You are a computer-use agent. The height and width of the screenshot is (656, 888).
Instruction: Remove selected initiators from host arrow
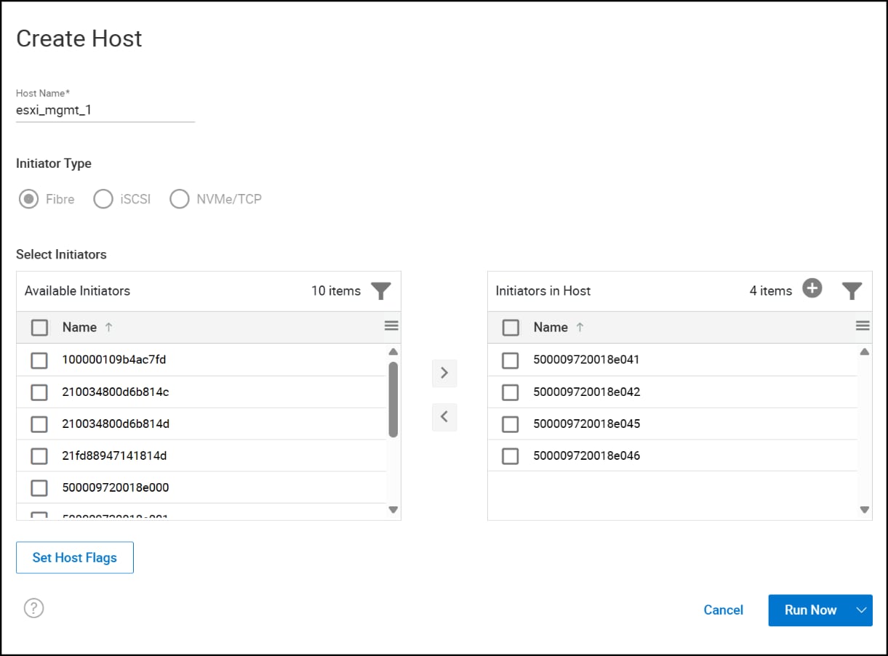pyautogui.click(x=444, y=417)
